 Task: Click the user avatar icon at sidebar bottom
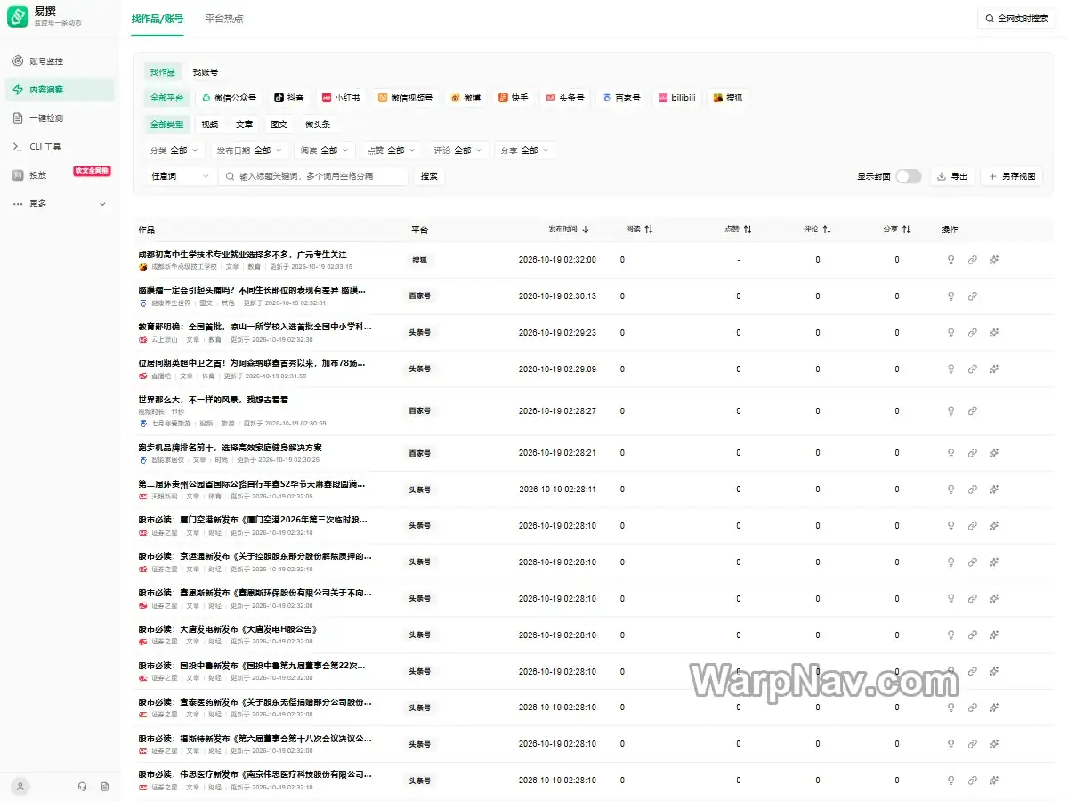coord(20,787)
